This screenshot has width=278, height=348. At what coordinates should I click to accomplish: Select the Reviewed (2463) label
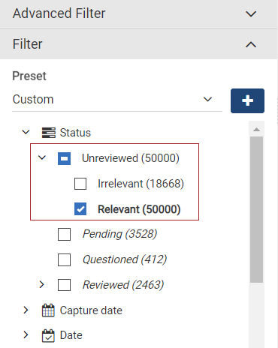tap(123, 285)
